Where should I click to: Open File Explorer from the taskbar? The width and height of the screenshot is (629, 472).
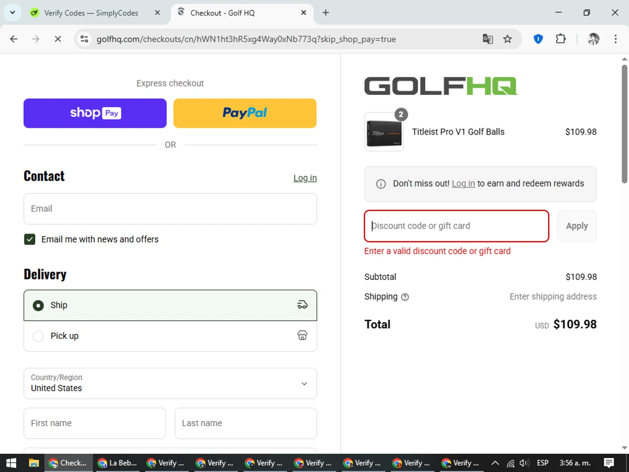(34, 463)
